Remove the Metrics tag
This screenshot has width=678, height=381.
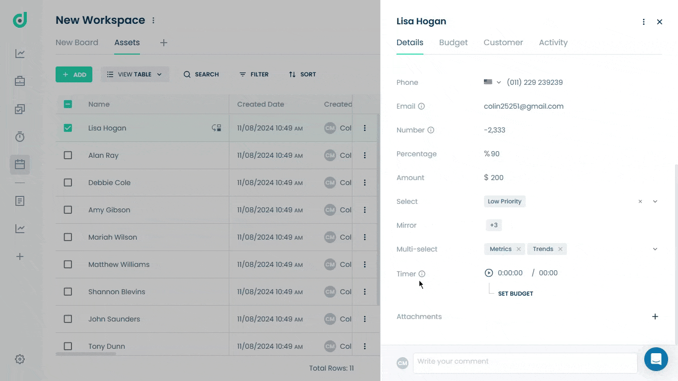click(x=519, y=249)
